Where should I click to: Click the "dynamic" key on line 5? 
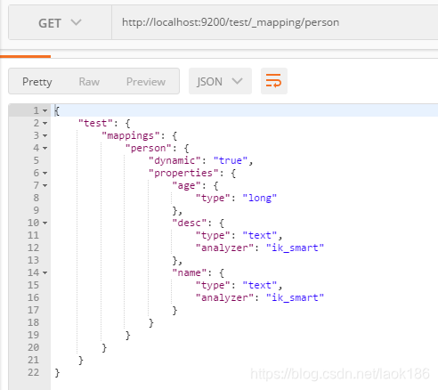pos(174,160)
